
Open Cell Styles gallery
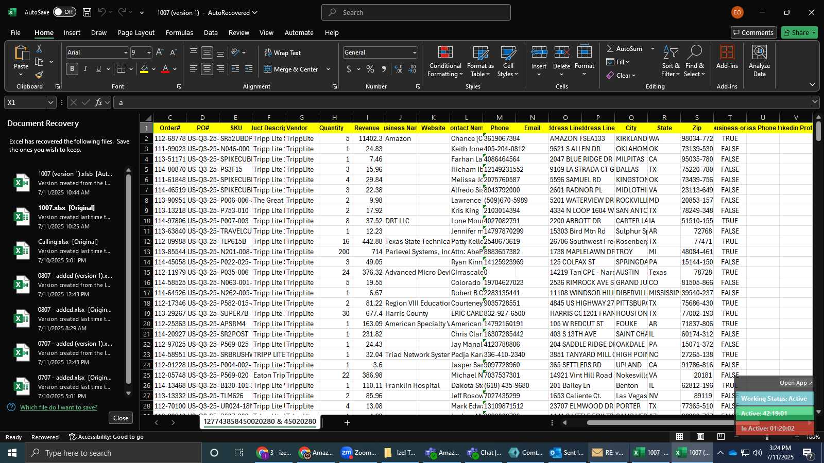pyautogui.click(x=508, y=61)
